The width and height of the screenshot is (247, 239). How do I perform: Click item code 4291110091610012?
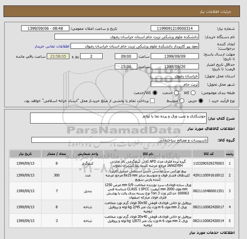tap(209, 175)
